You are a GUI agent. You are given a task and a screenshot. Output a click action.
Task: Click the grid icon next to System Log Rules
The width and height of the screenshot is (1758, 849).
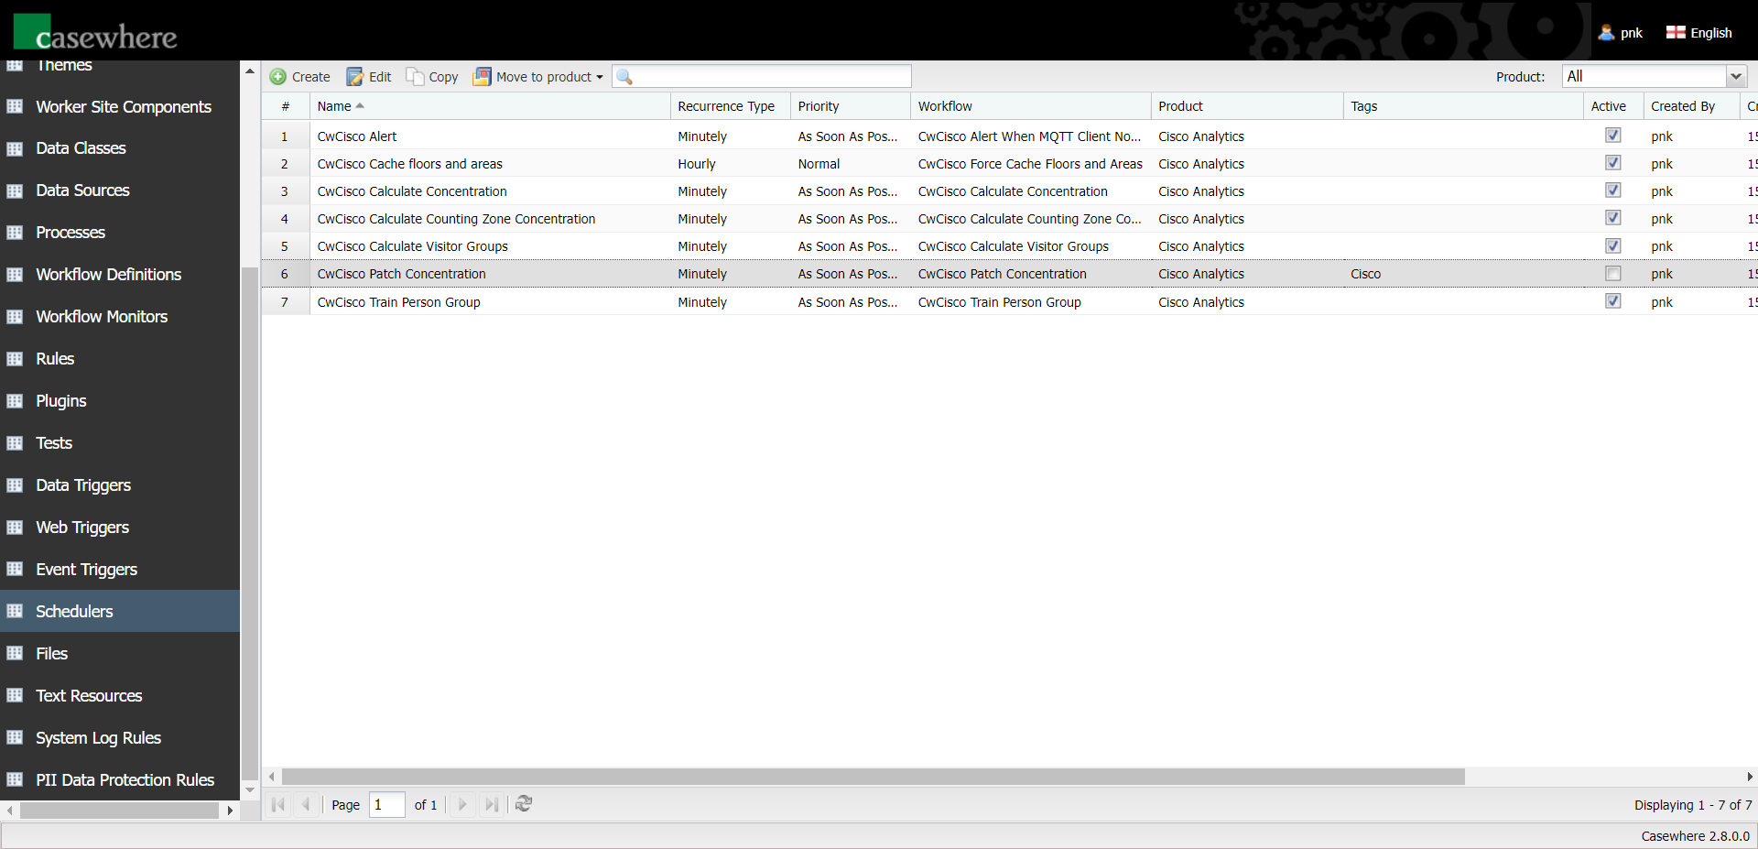(15, 738)
